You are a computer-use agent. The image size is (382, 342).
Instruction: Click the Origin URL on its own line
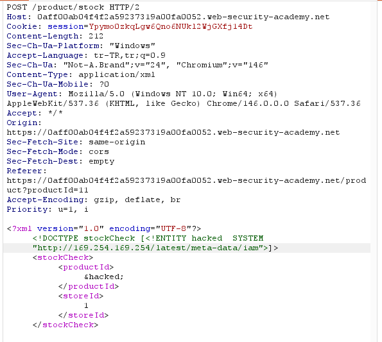pos(173,132)
